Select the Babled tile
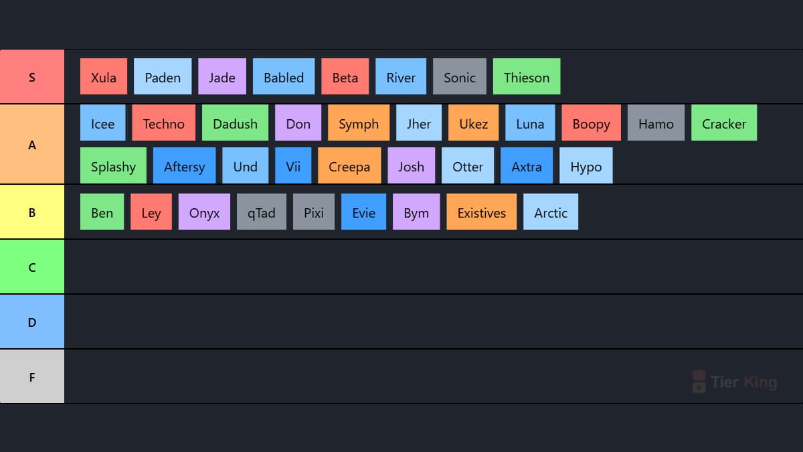The image size is (803, 452). click(284, 76)
